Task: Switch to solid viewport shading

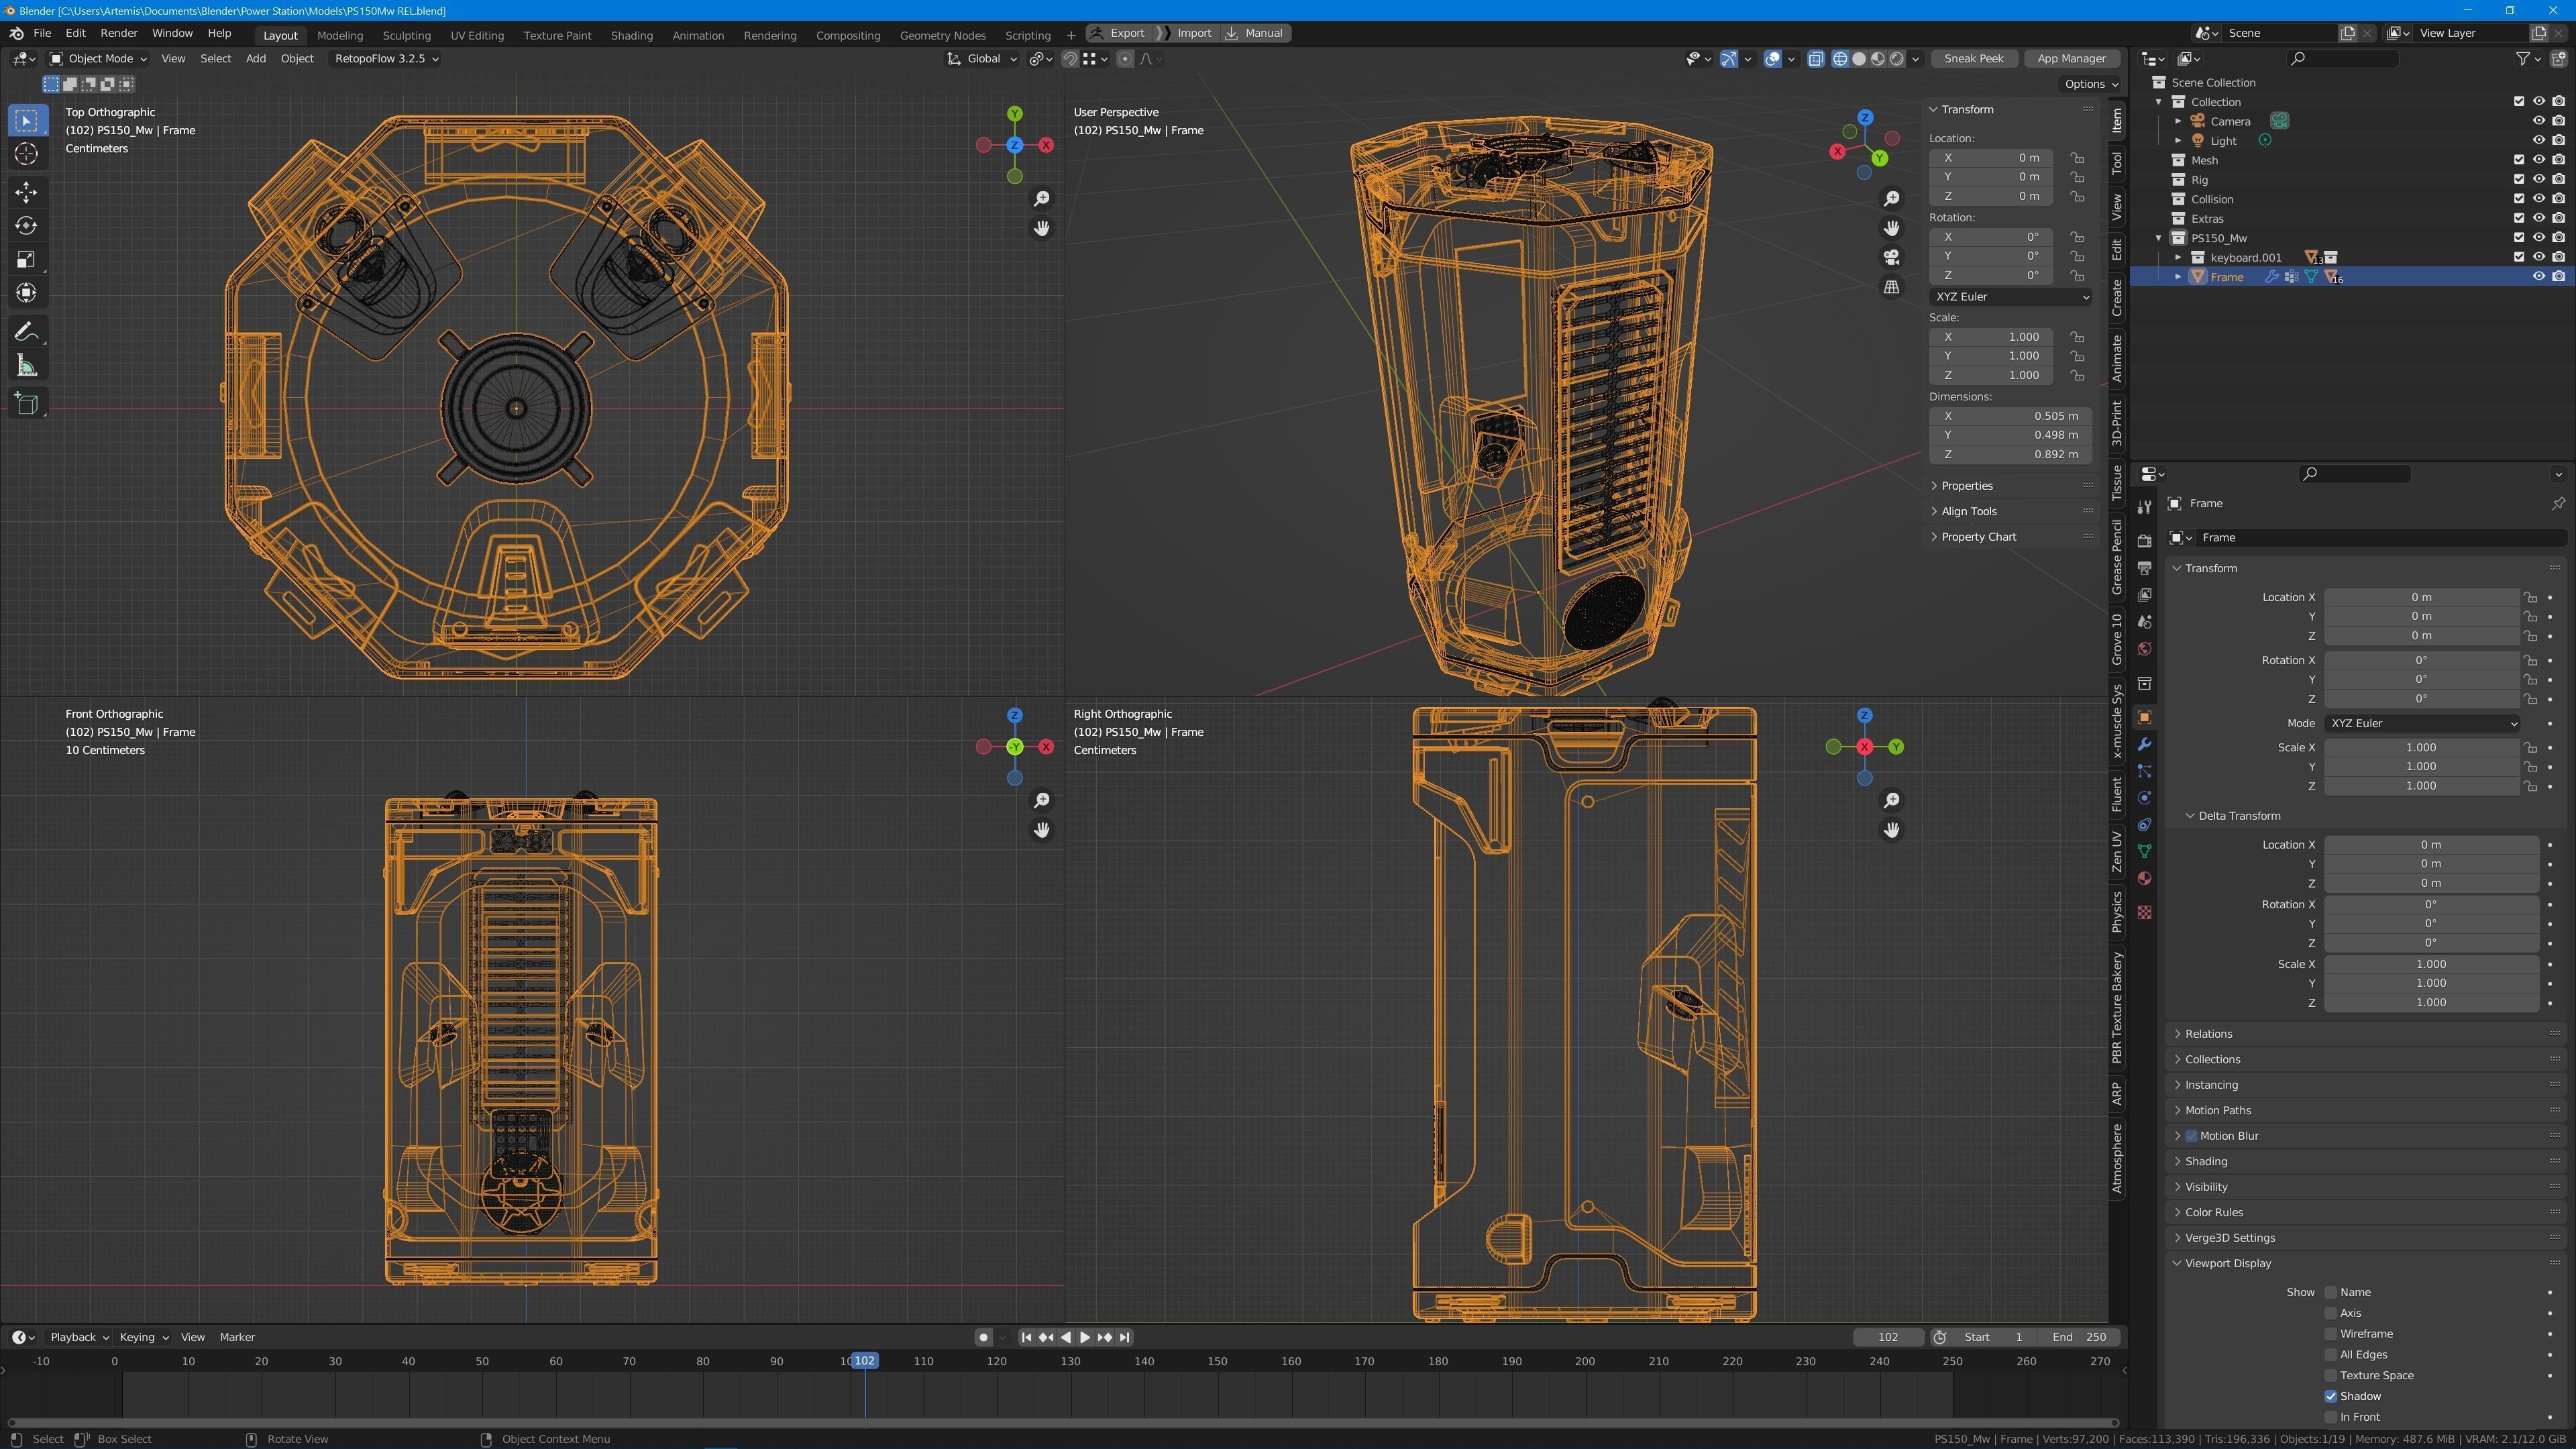Action: click(x=1858, y=59)
